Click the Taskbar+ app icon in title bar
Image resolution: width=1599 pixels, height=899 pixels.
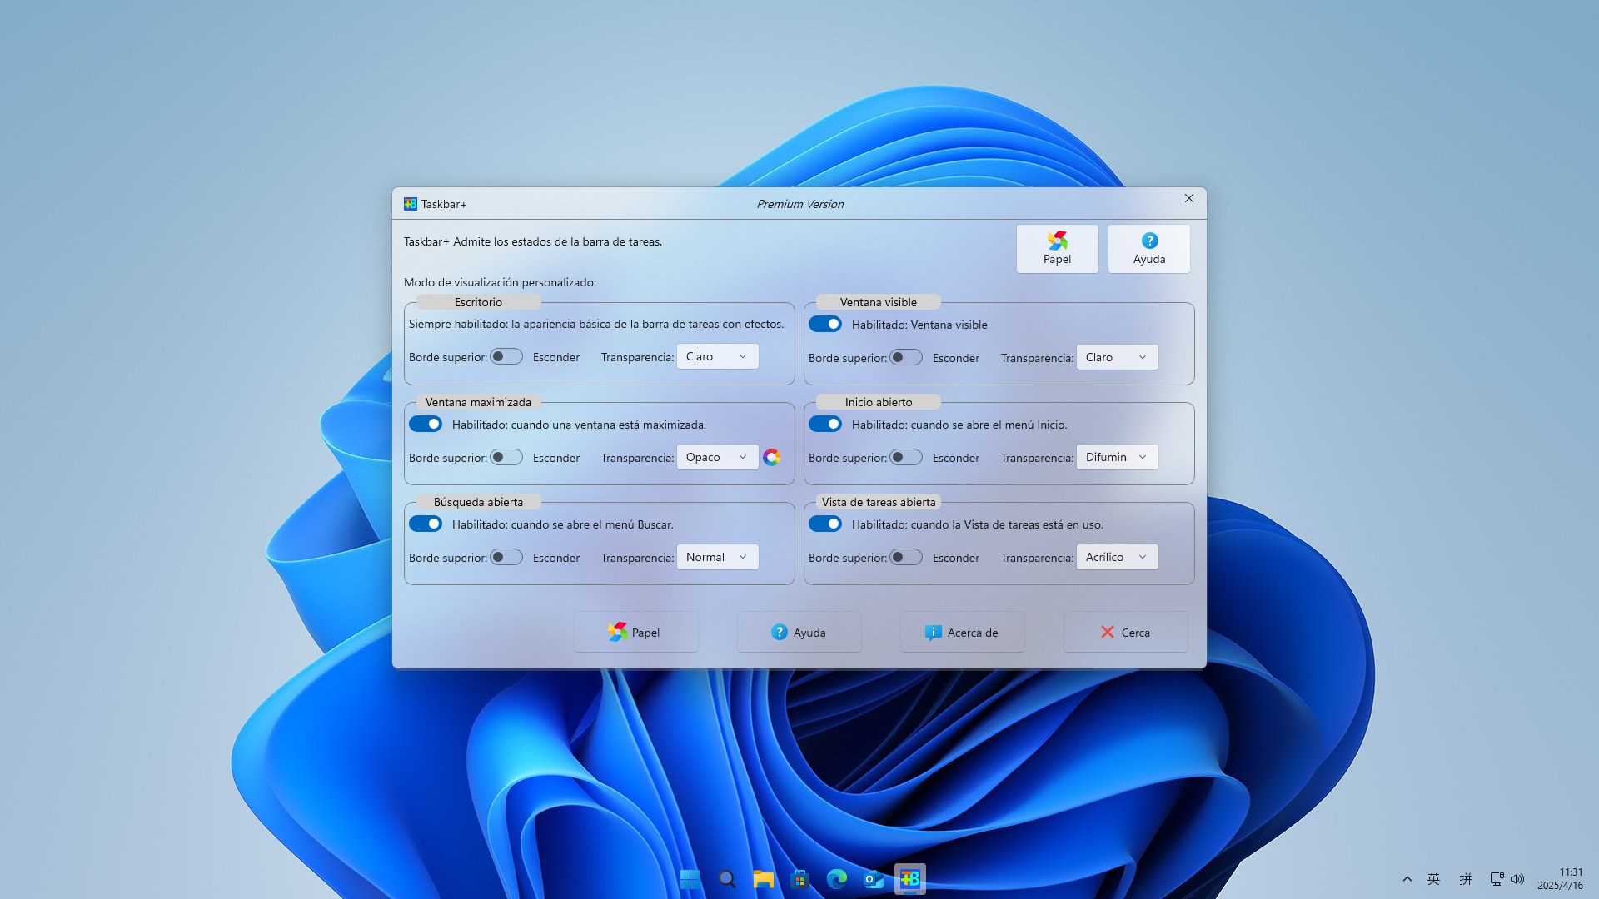point(411,204)
